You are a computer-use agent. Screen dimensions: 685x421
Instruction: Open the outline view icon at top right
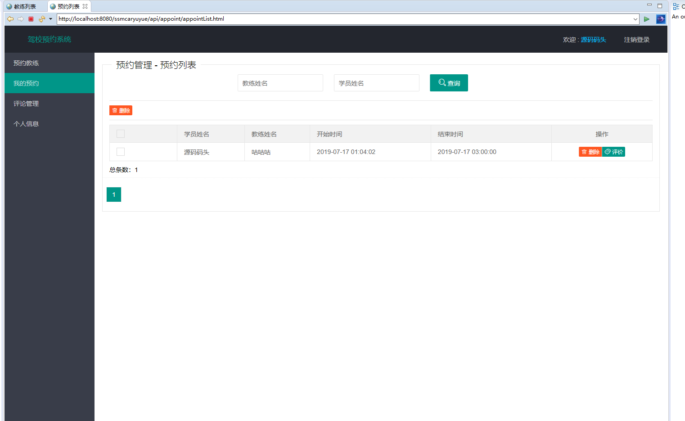(x=676, y=6)
